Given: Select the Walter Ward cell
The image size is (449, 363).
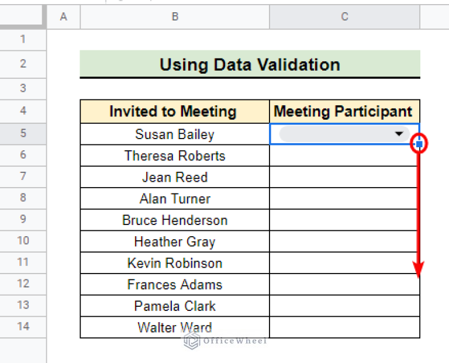Looking at the screenshot, I should coord(175,327).
